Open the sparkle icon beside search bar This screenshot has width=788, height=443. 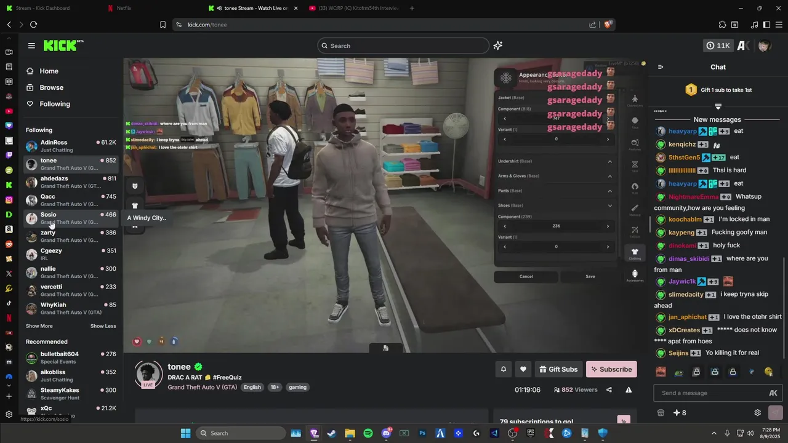[497, 46]
